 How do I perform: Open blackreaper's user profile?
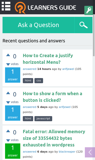click(67, 152)
